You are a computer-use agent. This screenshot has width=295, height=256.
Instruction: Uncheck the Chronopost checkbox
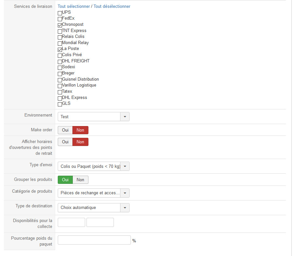[60, 25]
